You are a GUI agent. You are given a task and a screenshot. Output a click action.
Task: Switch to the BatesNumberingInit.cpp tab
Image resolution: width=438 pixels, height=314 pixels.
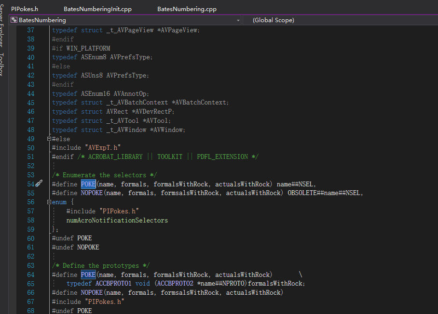[x=97, y=9]
